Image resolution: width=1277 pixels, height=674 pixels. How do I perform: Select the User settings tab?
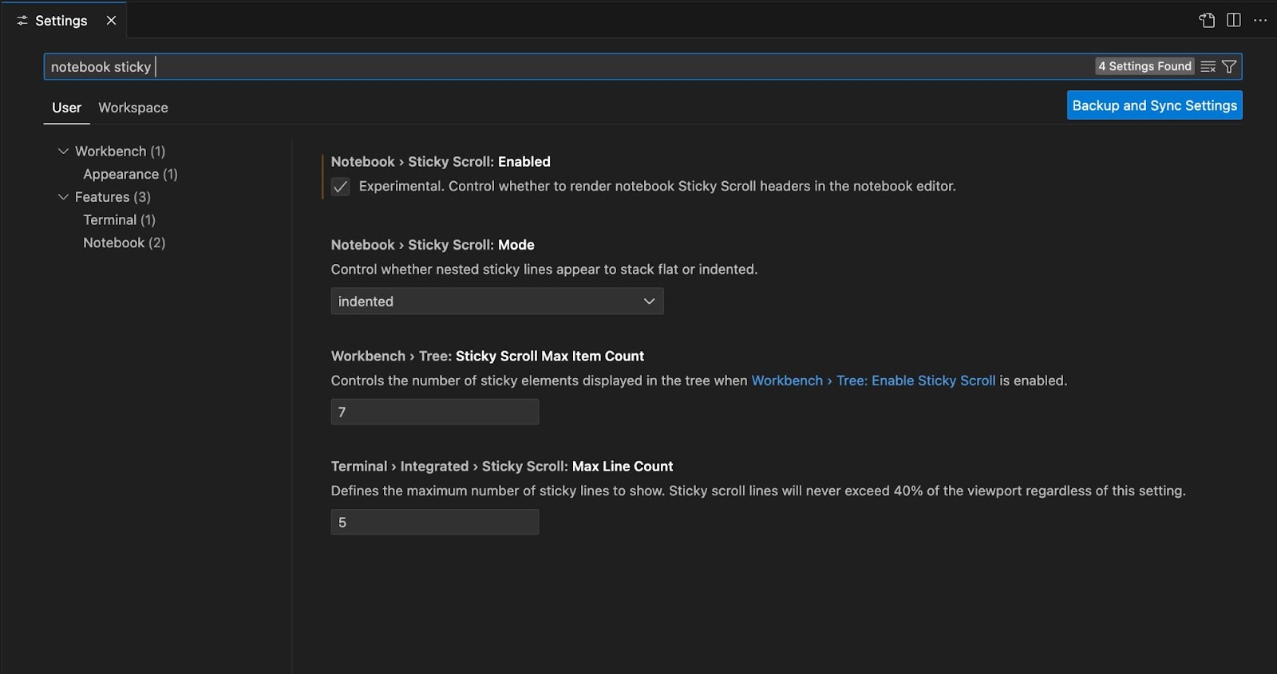(x=66, y=108)
